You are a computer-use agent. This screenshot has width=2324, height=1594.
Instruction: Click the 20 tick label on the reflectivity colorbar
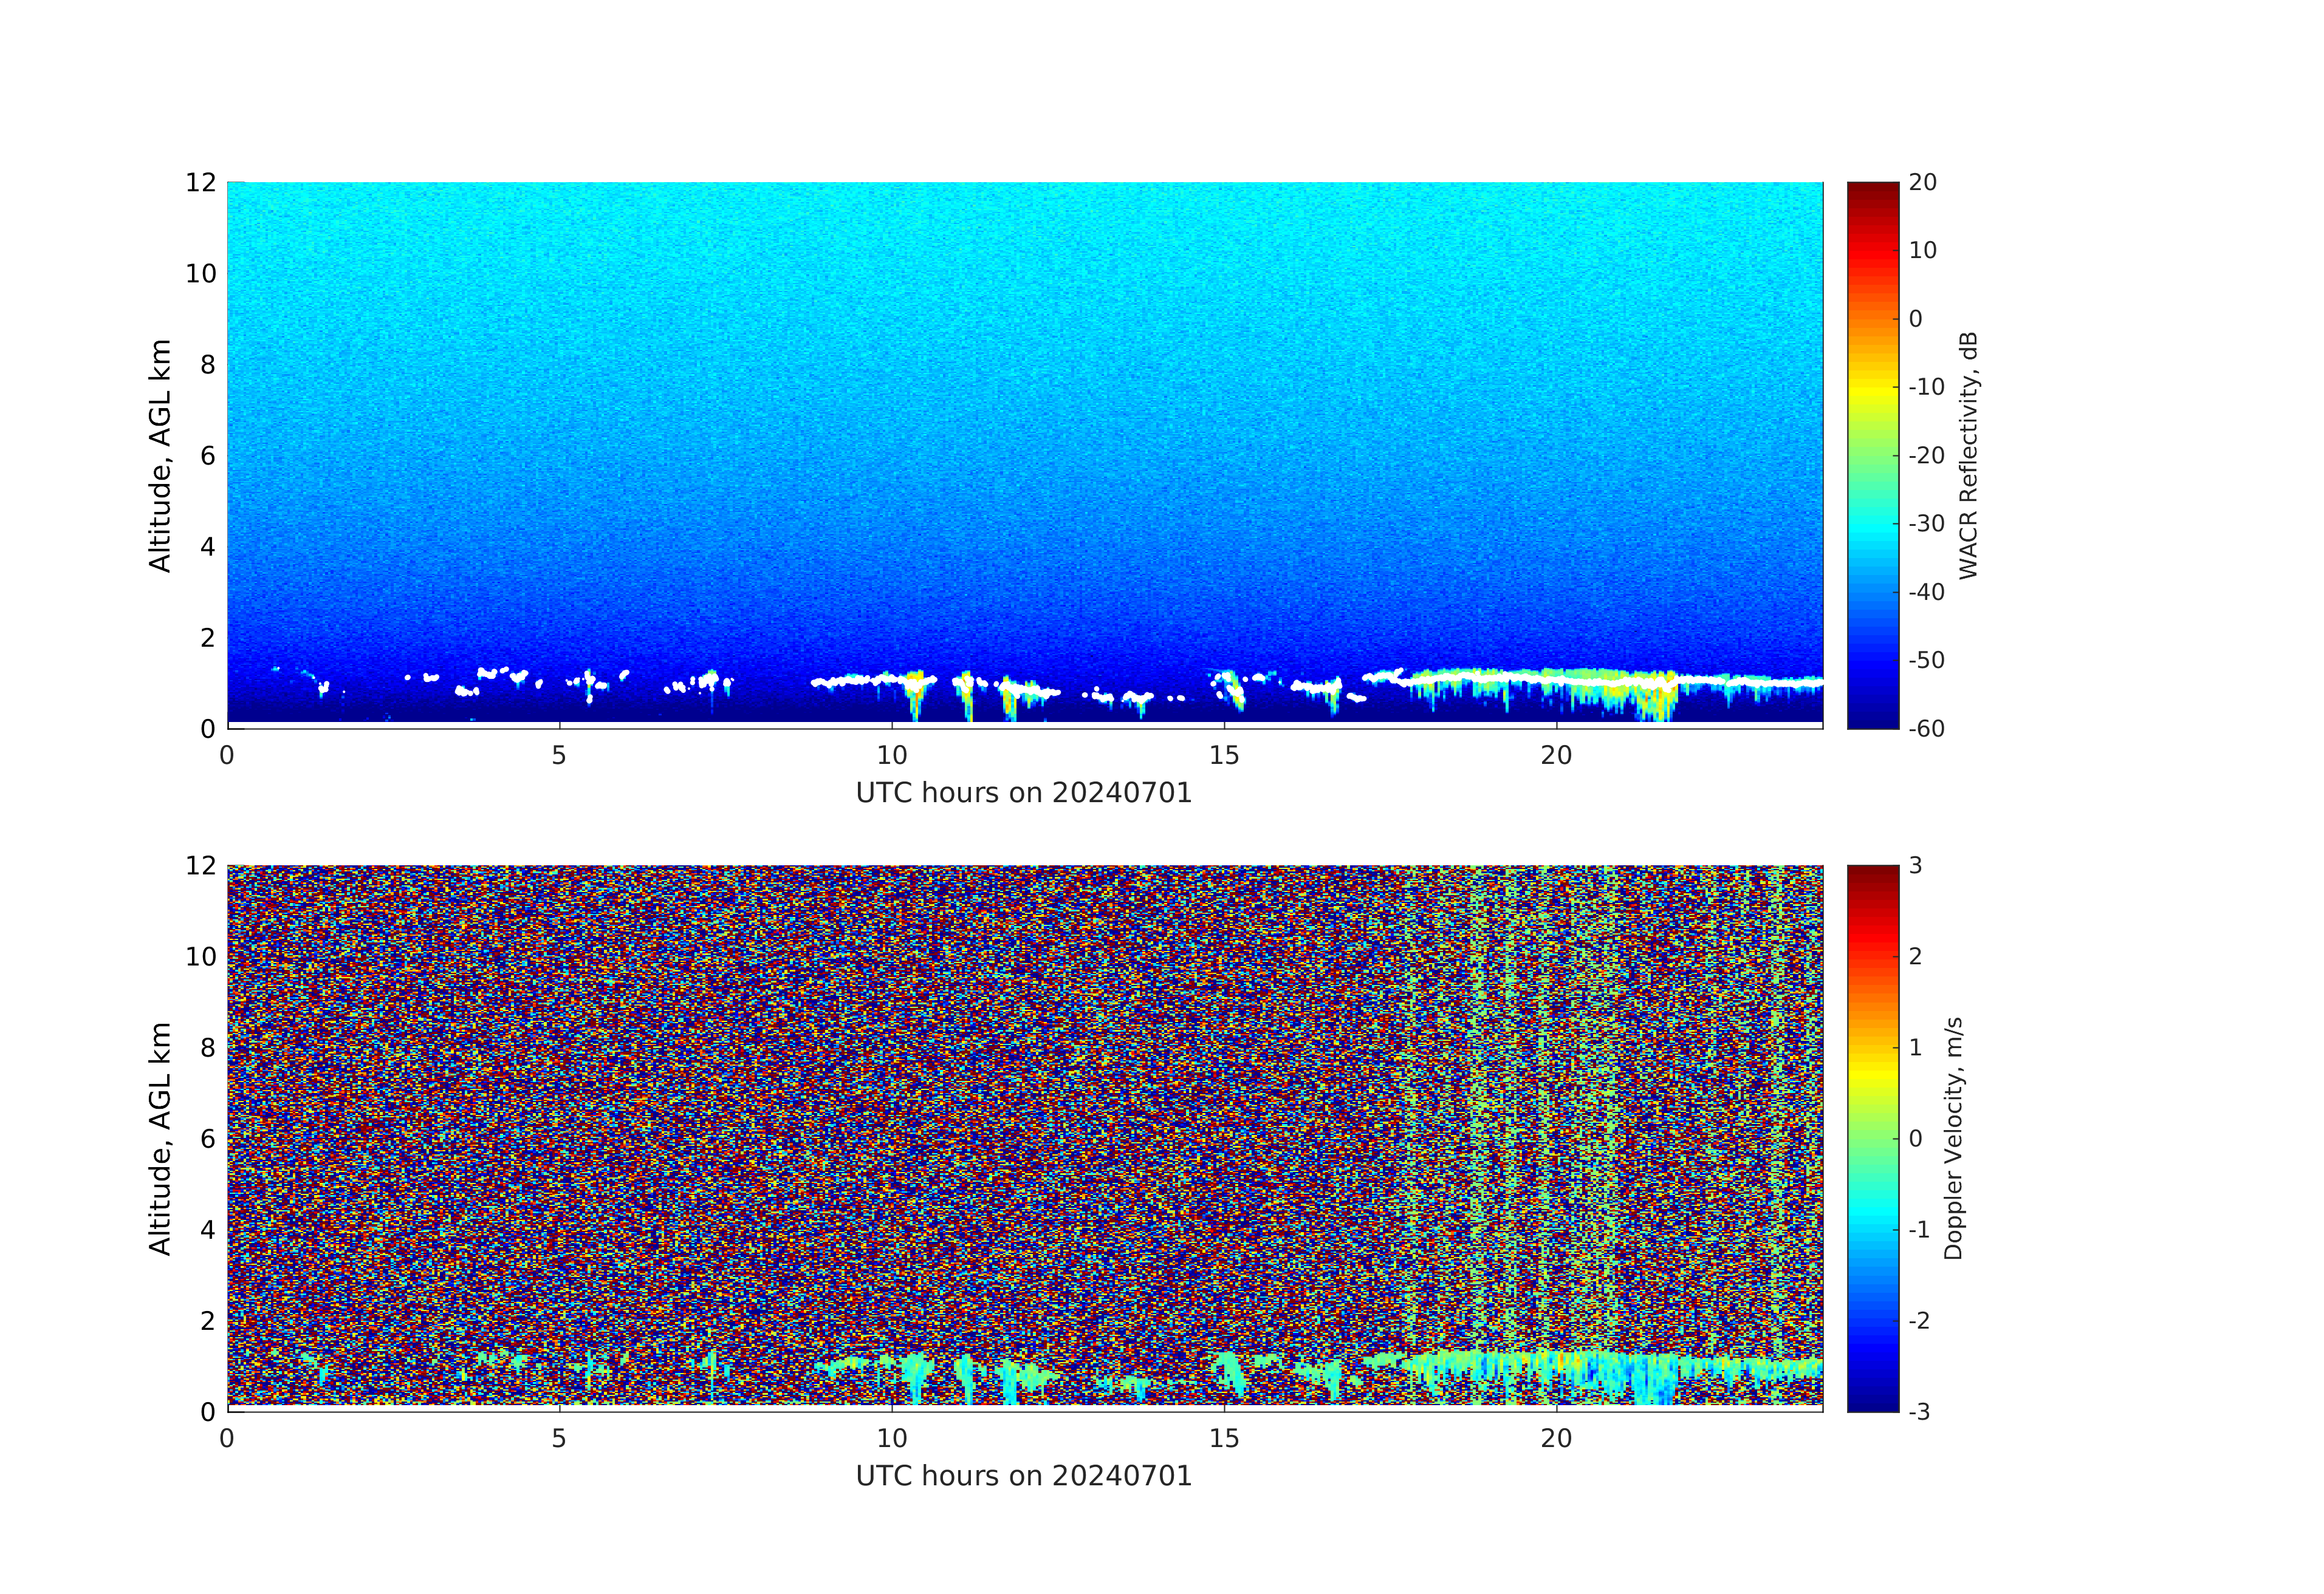[x=1922, y=182]
